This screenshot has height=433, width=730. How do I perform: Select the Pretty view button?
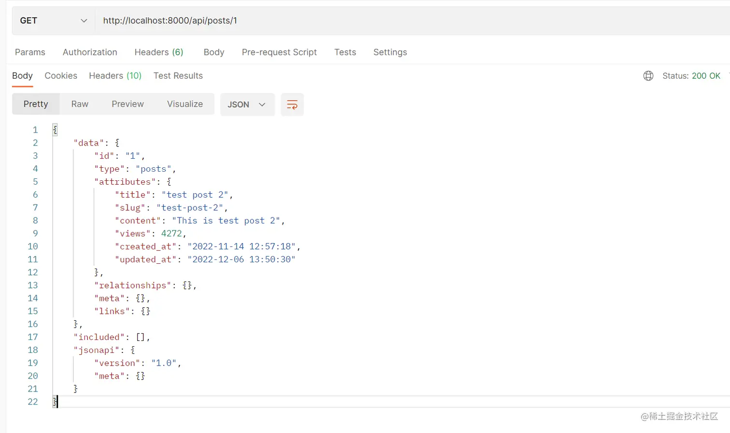click(36, 104)
